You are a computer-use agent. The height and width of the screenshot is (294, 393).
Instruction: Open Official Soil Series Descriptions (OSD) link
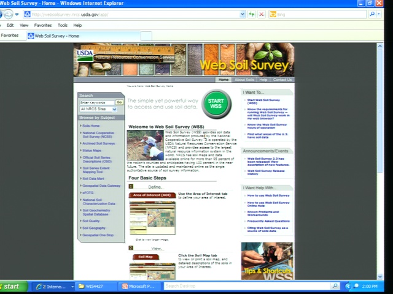(x=97, y=159)
